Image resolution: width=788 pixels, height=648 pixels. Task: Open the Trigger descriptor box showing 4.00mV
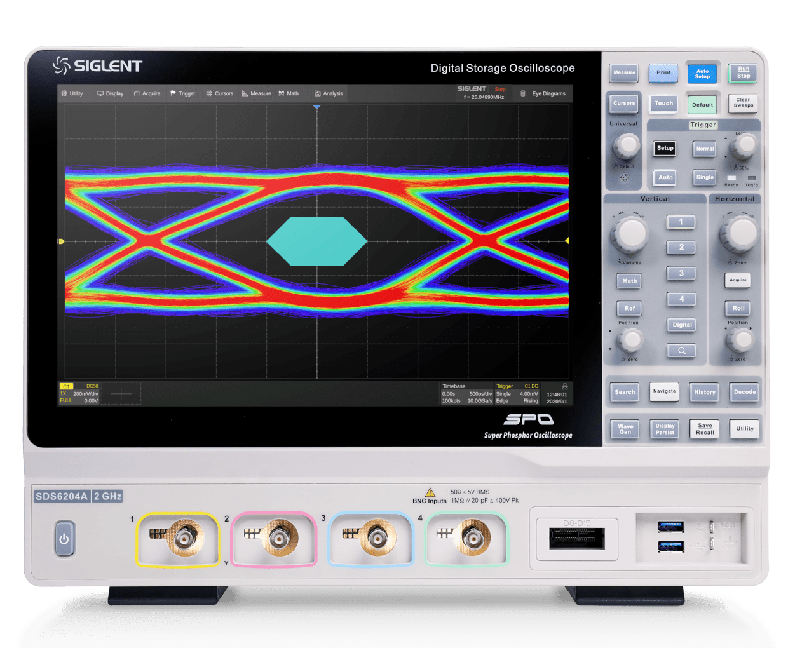(516, 394)
